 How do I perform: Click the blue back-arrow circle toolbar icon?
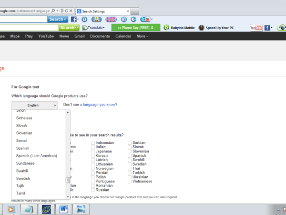click(133, 19)
